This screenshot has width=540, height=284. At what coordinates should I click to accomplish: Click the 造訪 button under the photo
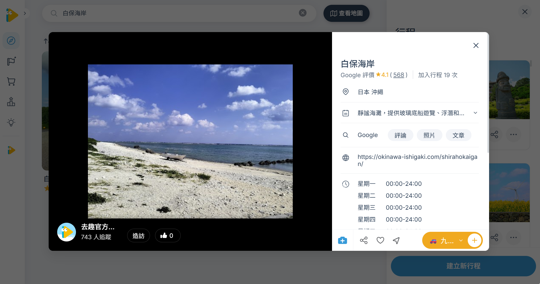(x=139, y=235)
